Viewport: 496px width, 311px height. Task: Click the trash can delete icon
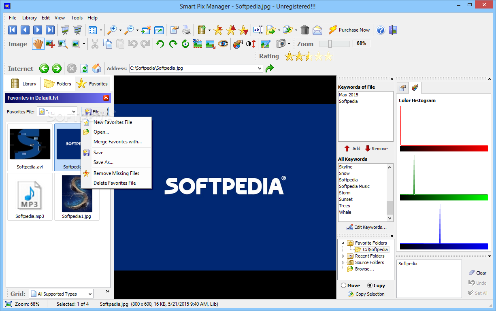click(305, 30)
